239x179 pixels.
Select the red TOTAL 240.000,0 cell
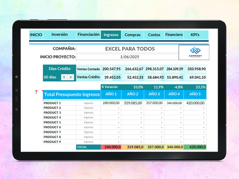[111, 147]
